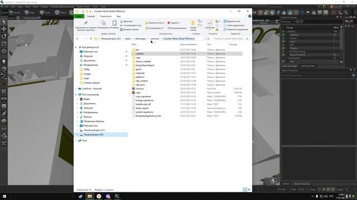Select the 'game' folder in file list

point(138,69)
